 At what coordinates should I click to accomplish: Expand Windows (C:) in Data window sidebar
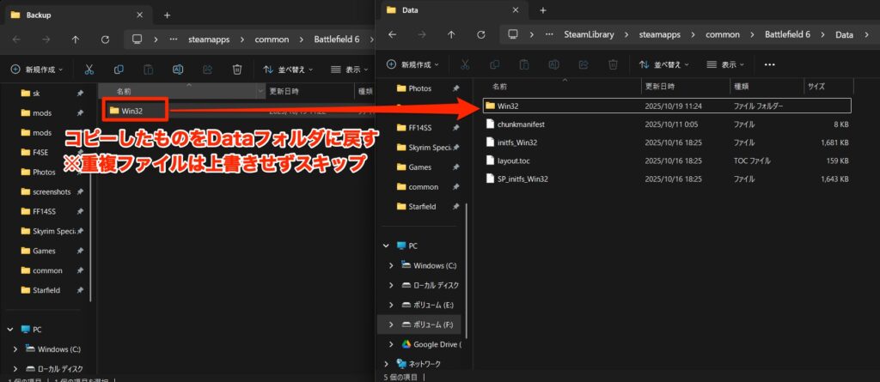tap(393, 265)
